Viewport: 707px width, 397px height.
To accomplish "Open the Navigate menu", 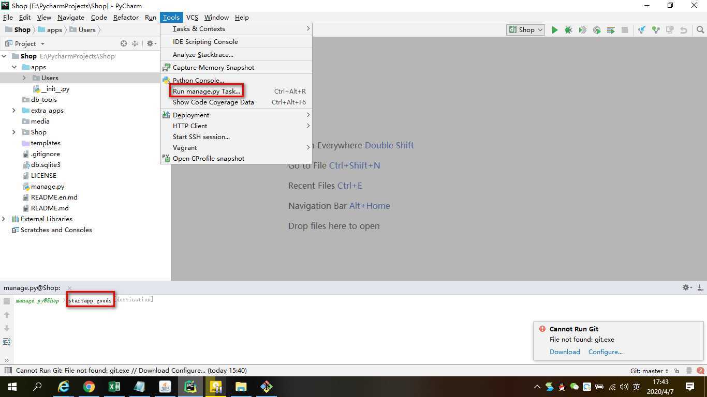I will [x=71, y=17].
